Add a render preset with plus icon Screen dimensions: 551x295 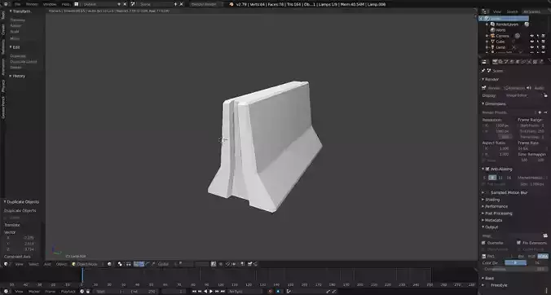pyautogui.click(x=540, y=112)
